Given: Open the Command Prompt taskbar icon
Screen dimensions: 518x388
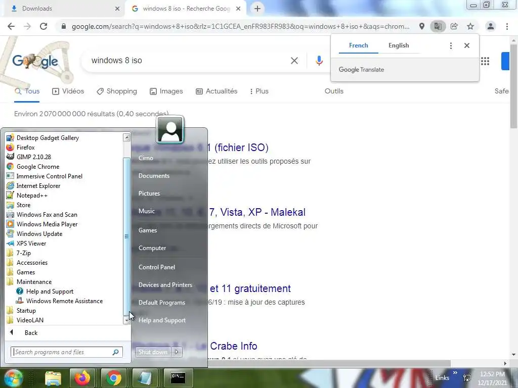Looking at the screenshot, I should tap(178, 378).
